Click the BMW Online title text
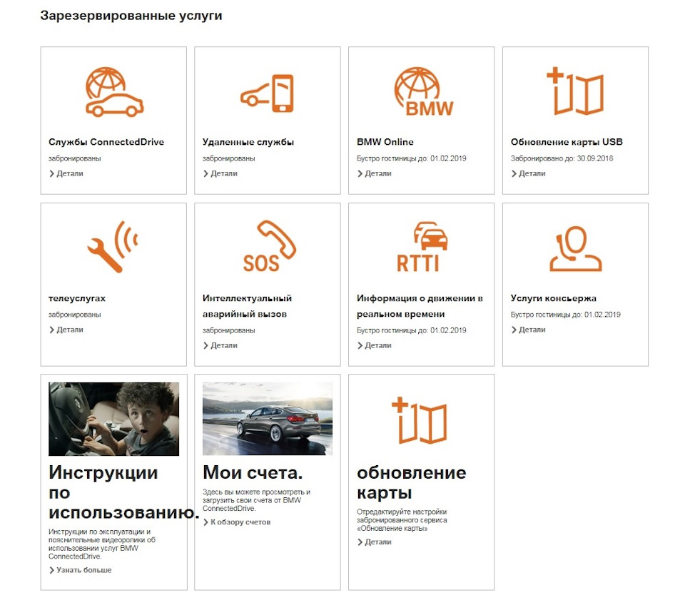Image resolution: width=685 pixels, height=600 pixels. [x=385, y=142]
